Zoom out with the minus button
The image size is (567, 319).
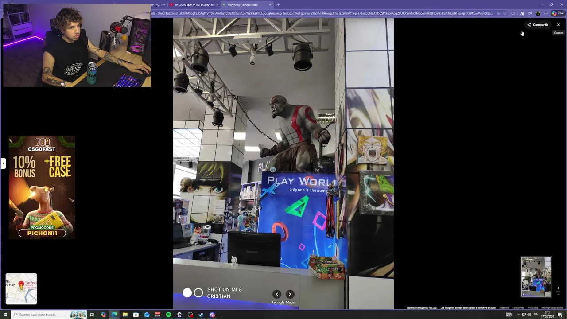point(558,294)
